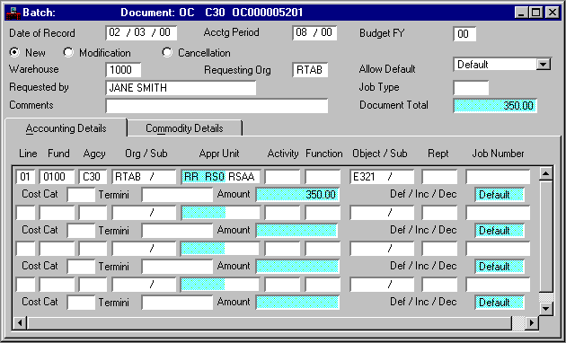Minimize the Batch document window
This screenshot has width=566, height=343.
point(521,13)
